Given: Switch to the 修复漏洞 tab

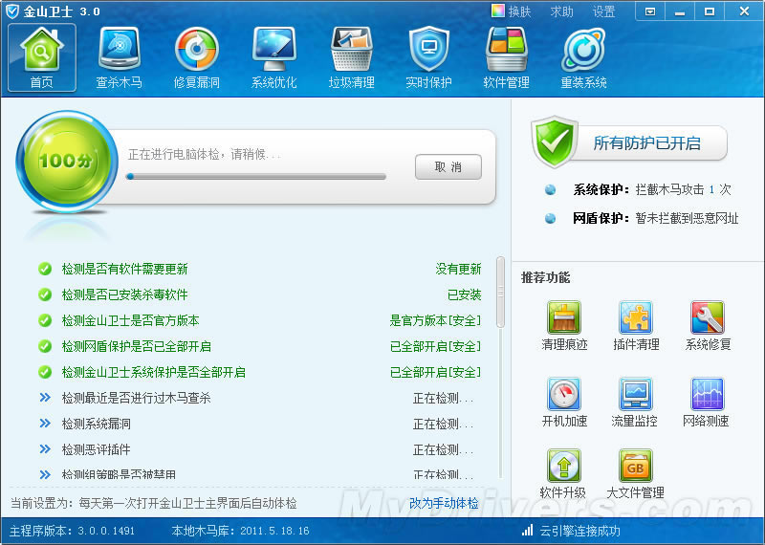Looking at the screenshot, I should click(197, 57).
